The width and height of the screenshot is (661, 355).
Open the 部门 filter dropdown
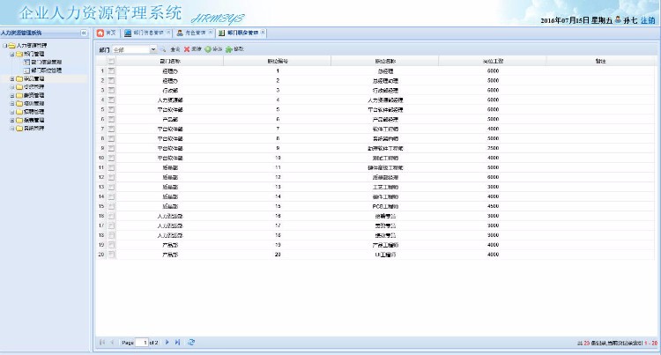click(x=153, y=49)
